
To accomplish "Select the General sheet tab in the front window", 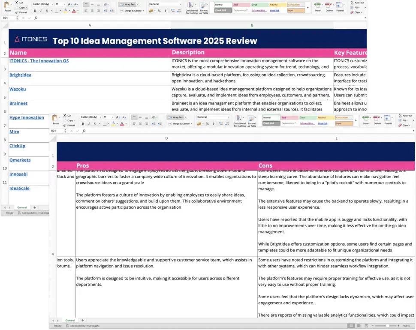I will click(x=70, y=320).
